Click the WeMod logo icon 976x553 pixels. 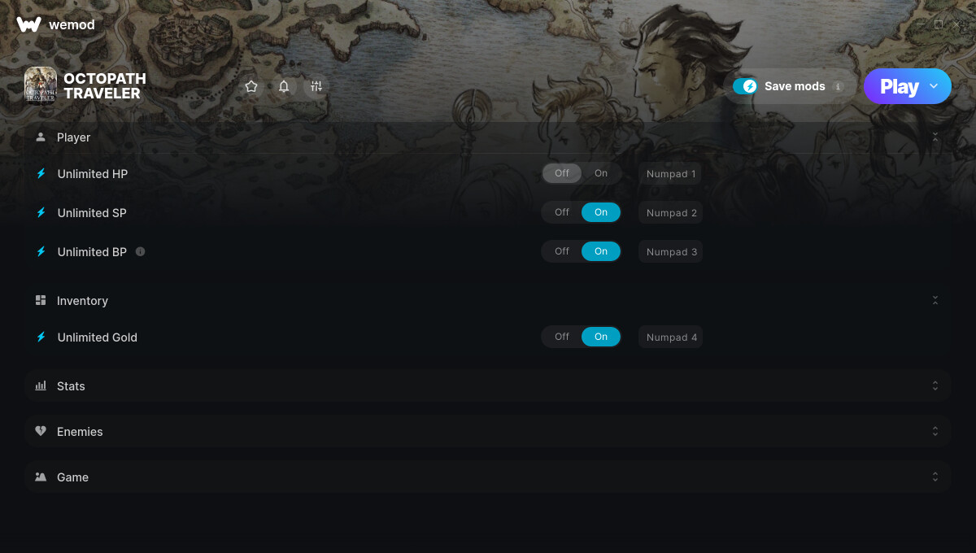28,24
